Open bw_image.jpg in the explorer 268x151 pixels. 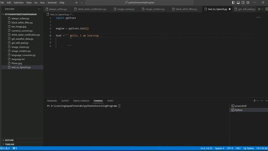point(19,27)
